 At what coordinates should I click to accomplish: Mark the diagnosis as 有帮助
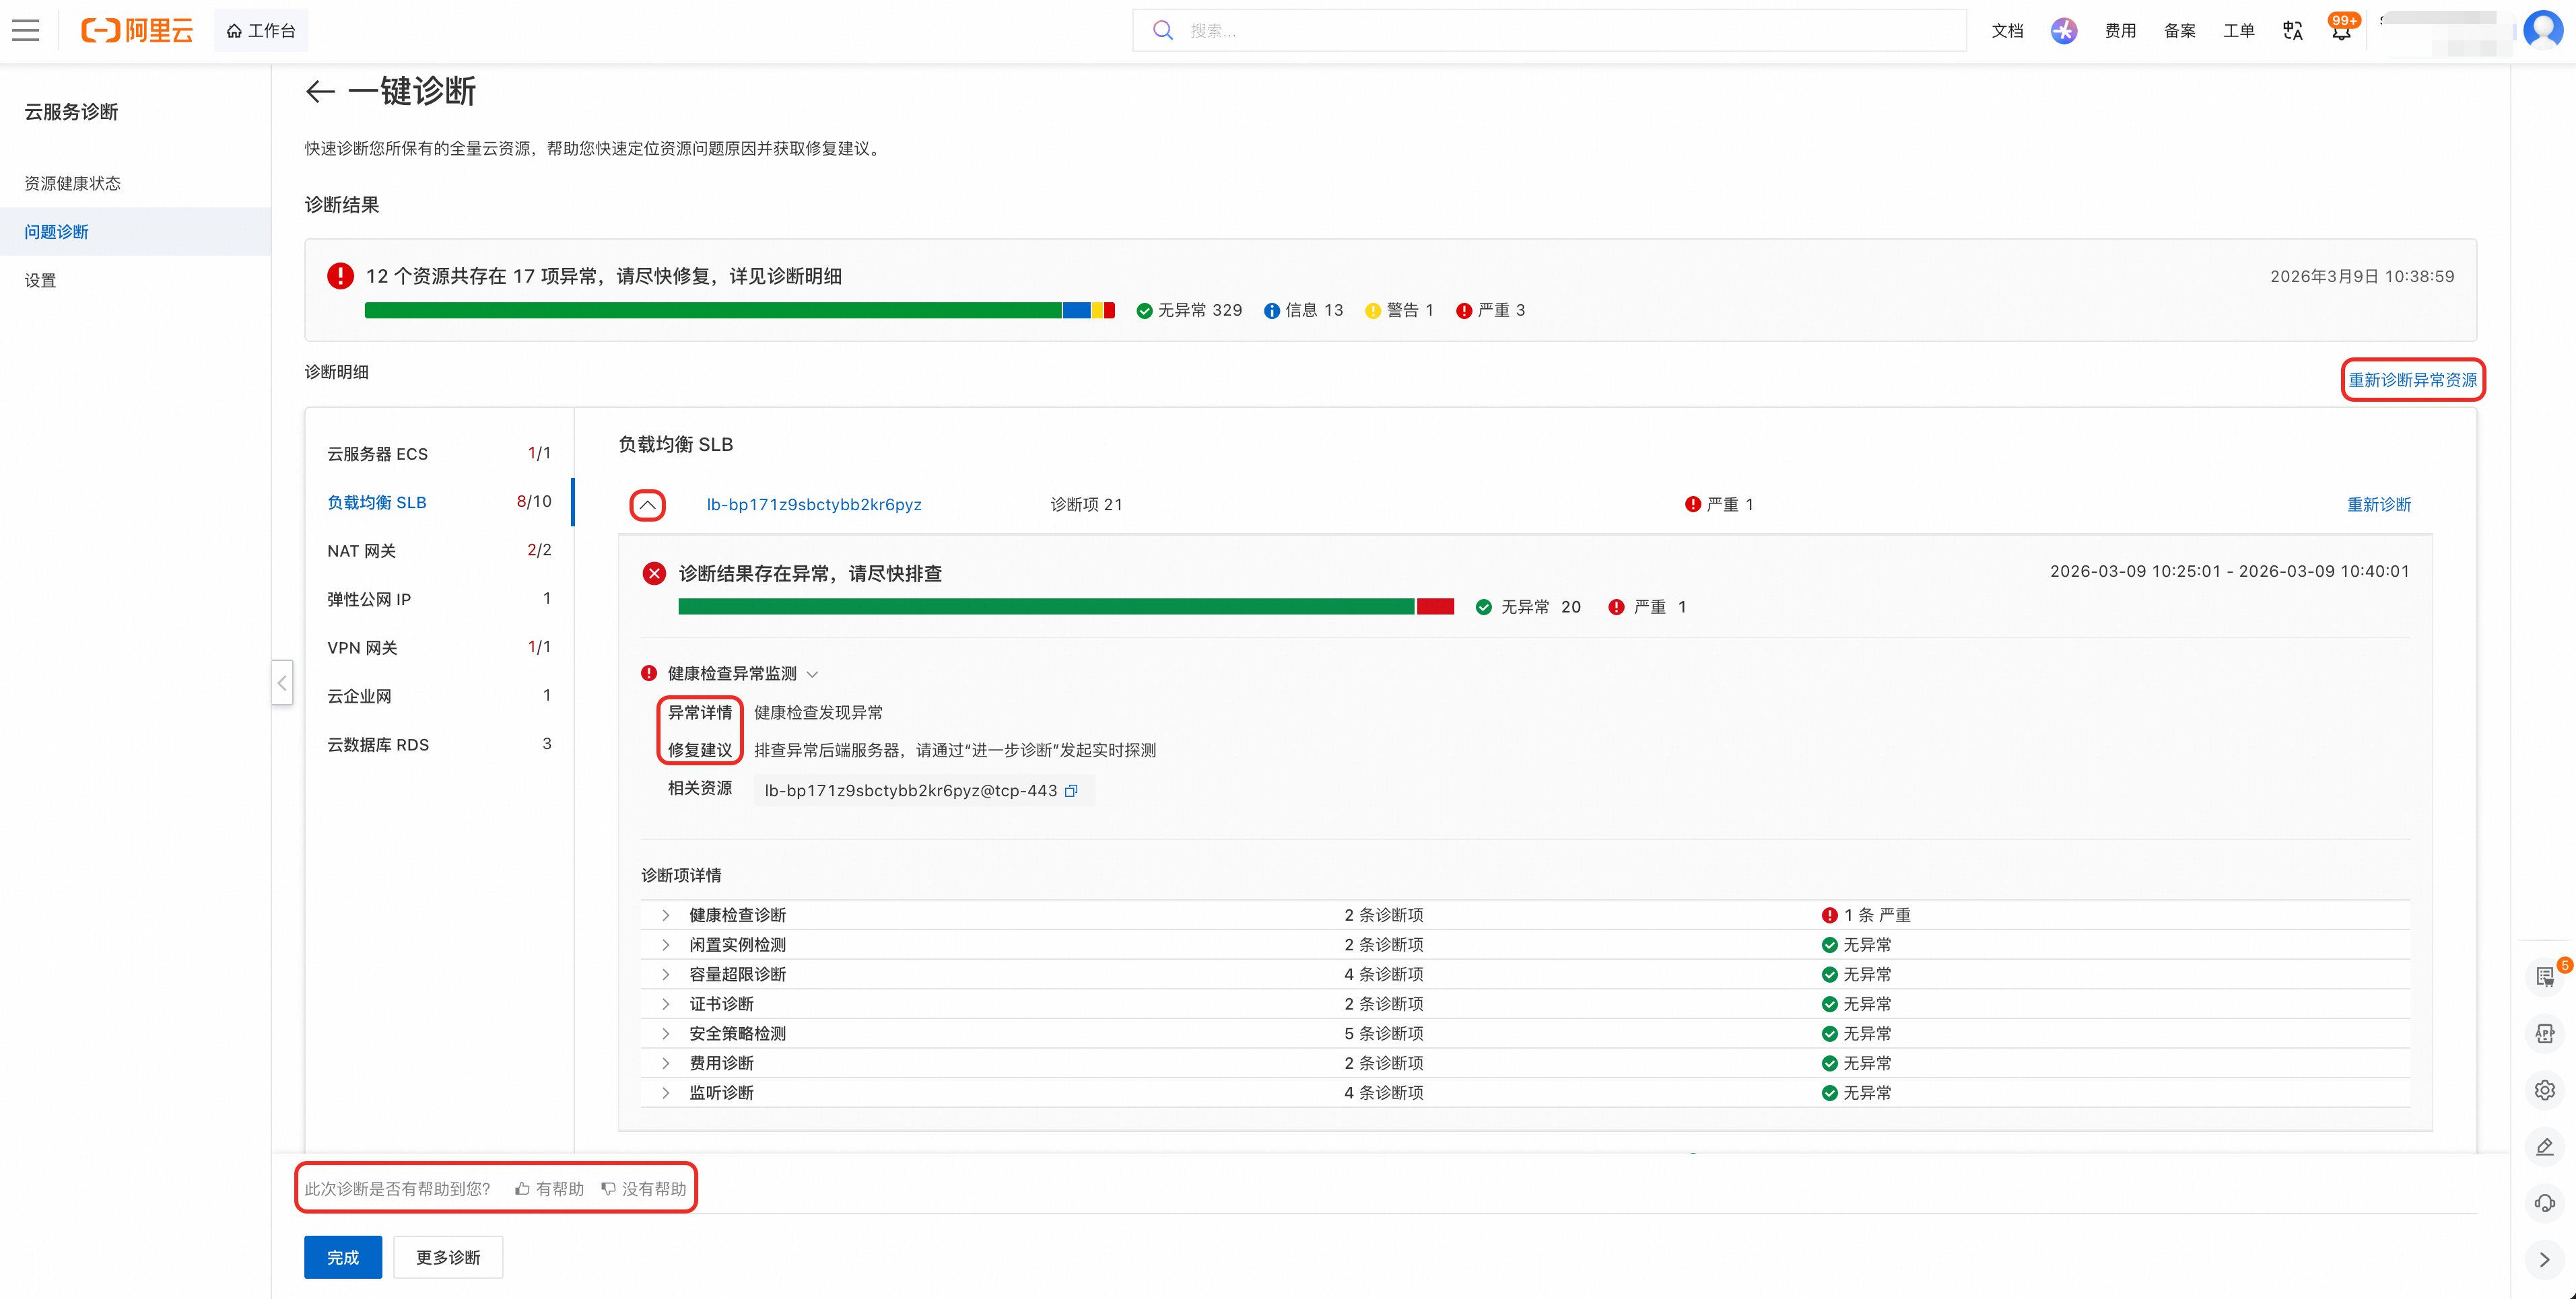click(x=549, y=1189)
